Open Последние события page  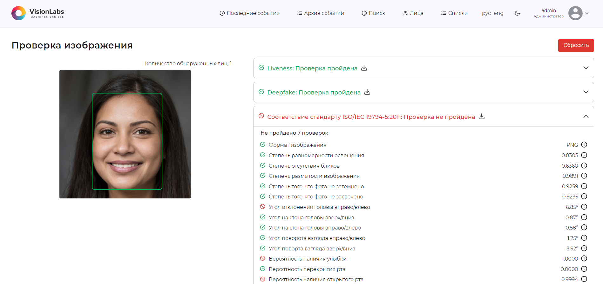click(249, 13)
